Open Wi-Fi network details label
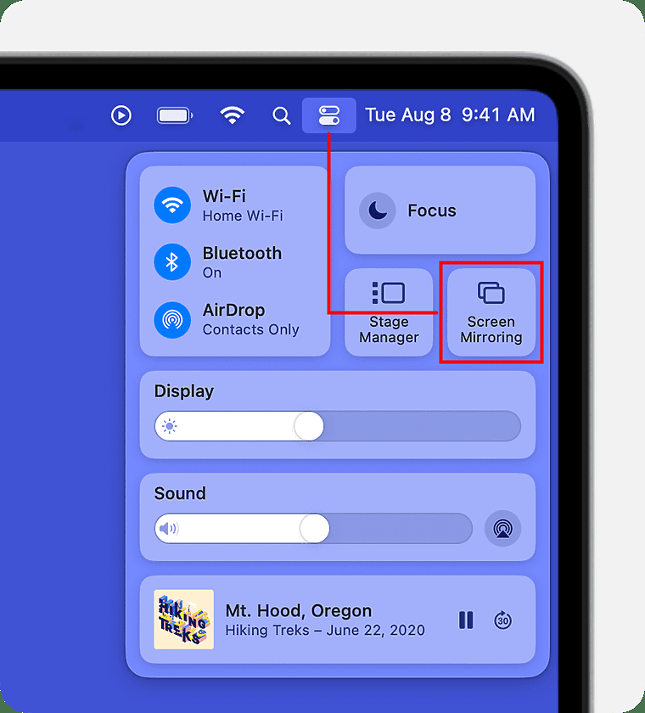The height and width of the screenshot is (713, 645). 243,205
